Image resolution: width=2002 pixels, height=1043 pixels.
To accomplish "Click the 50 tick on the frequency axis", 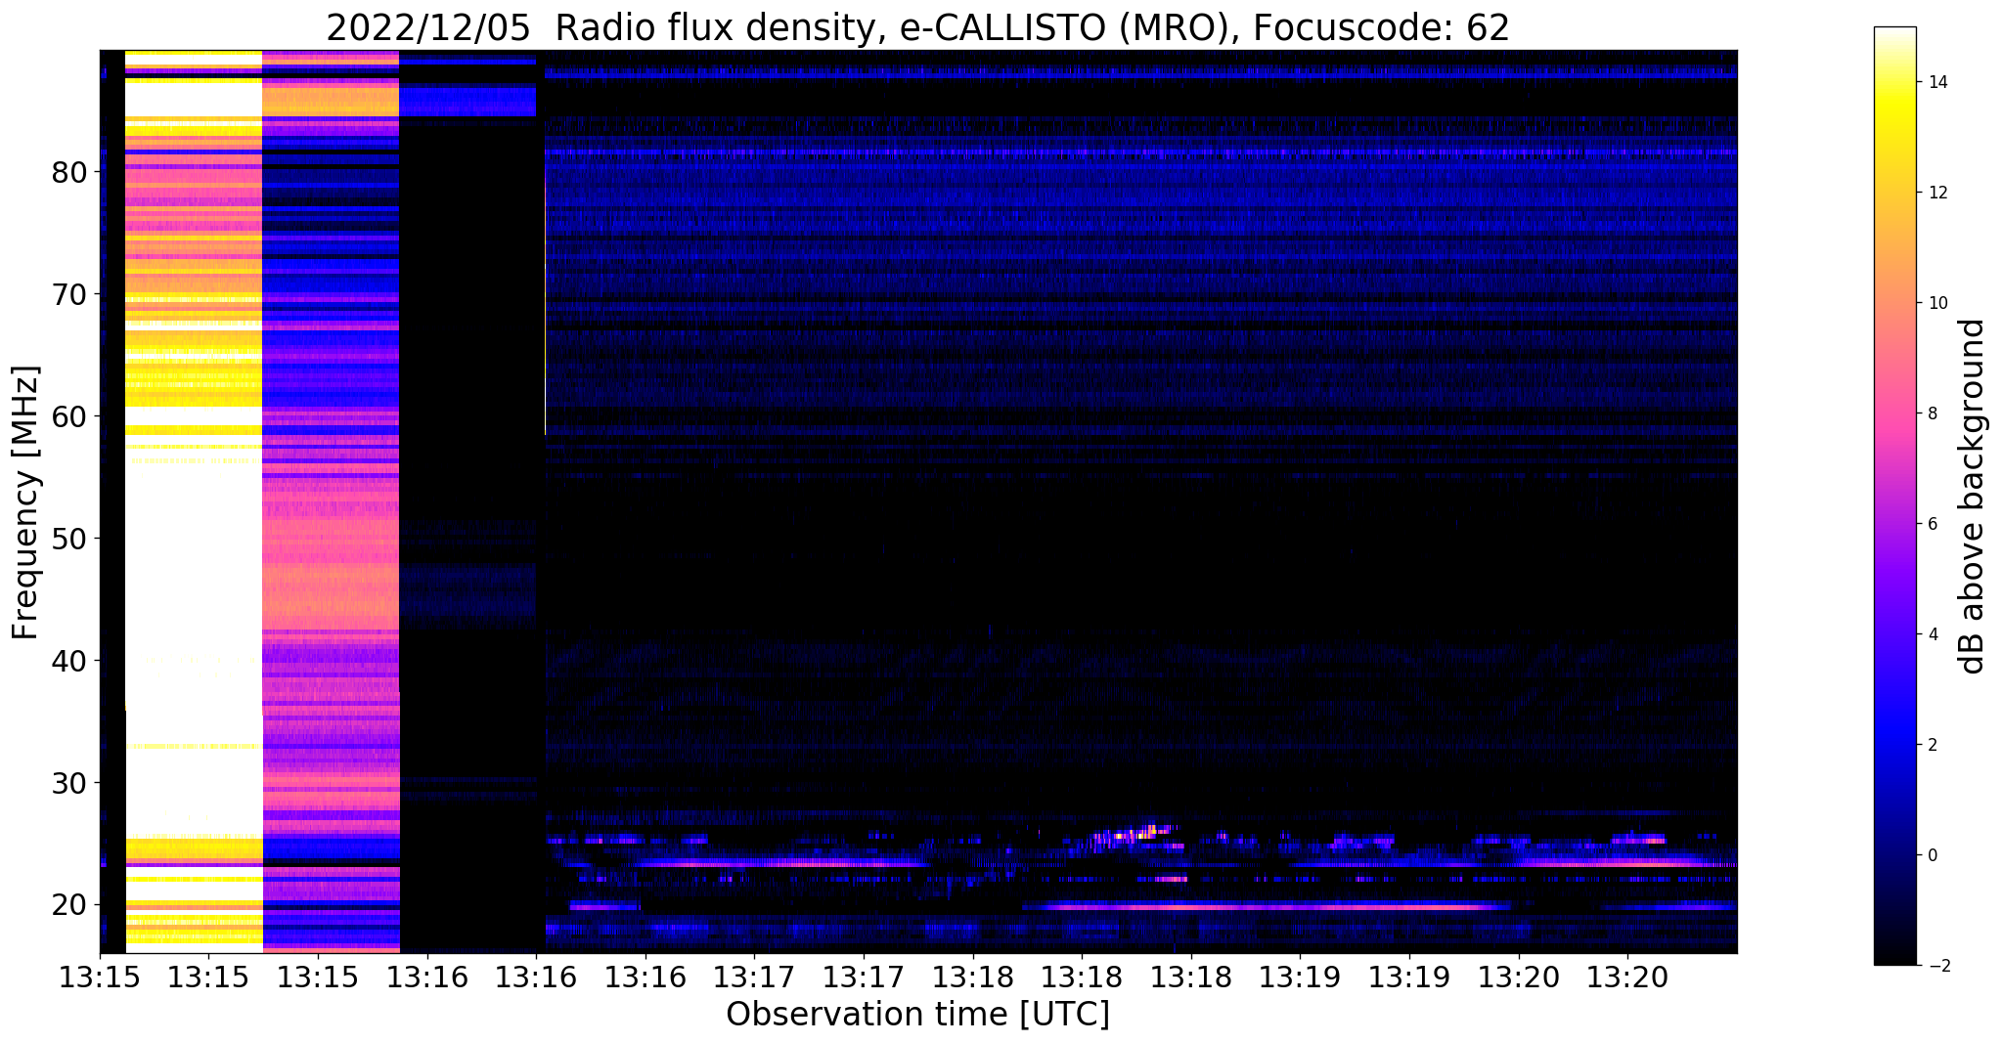I will 70,540.
